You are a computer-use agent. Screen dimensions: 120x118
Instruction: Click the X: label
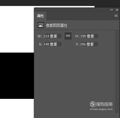tap(40, 44)
